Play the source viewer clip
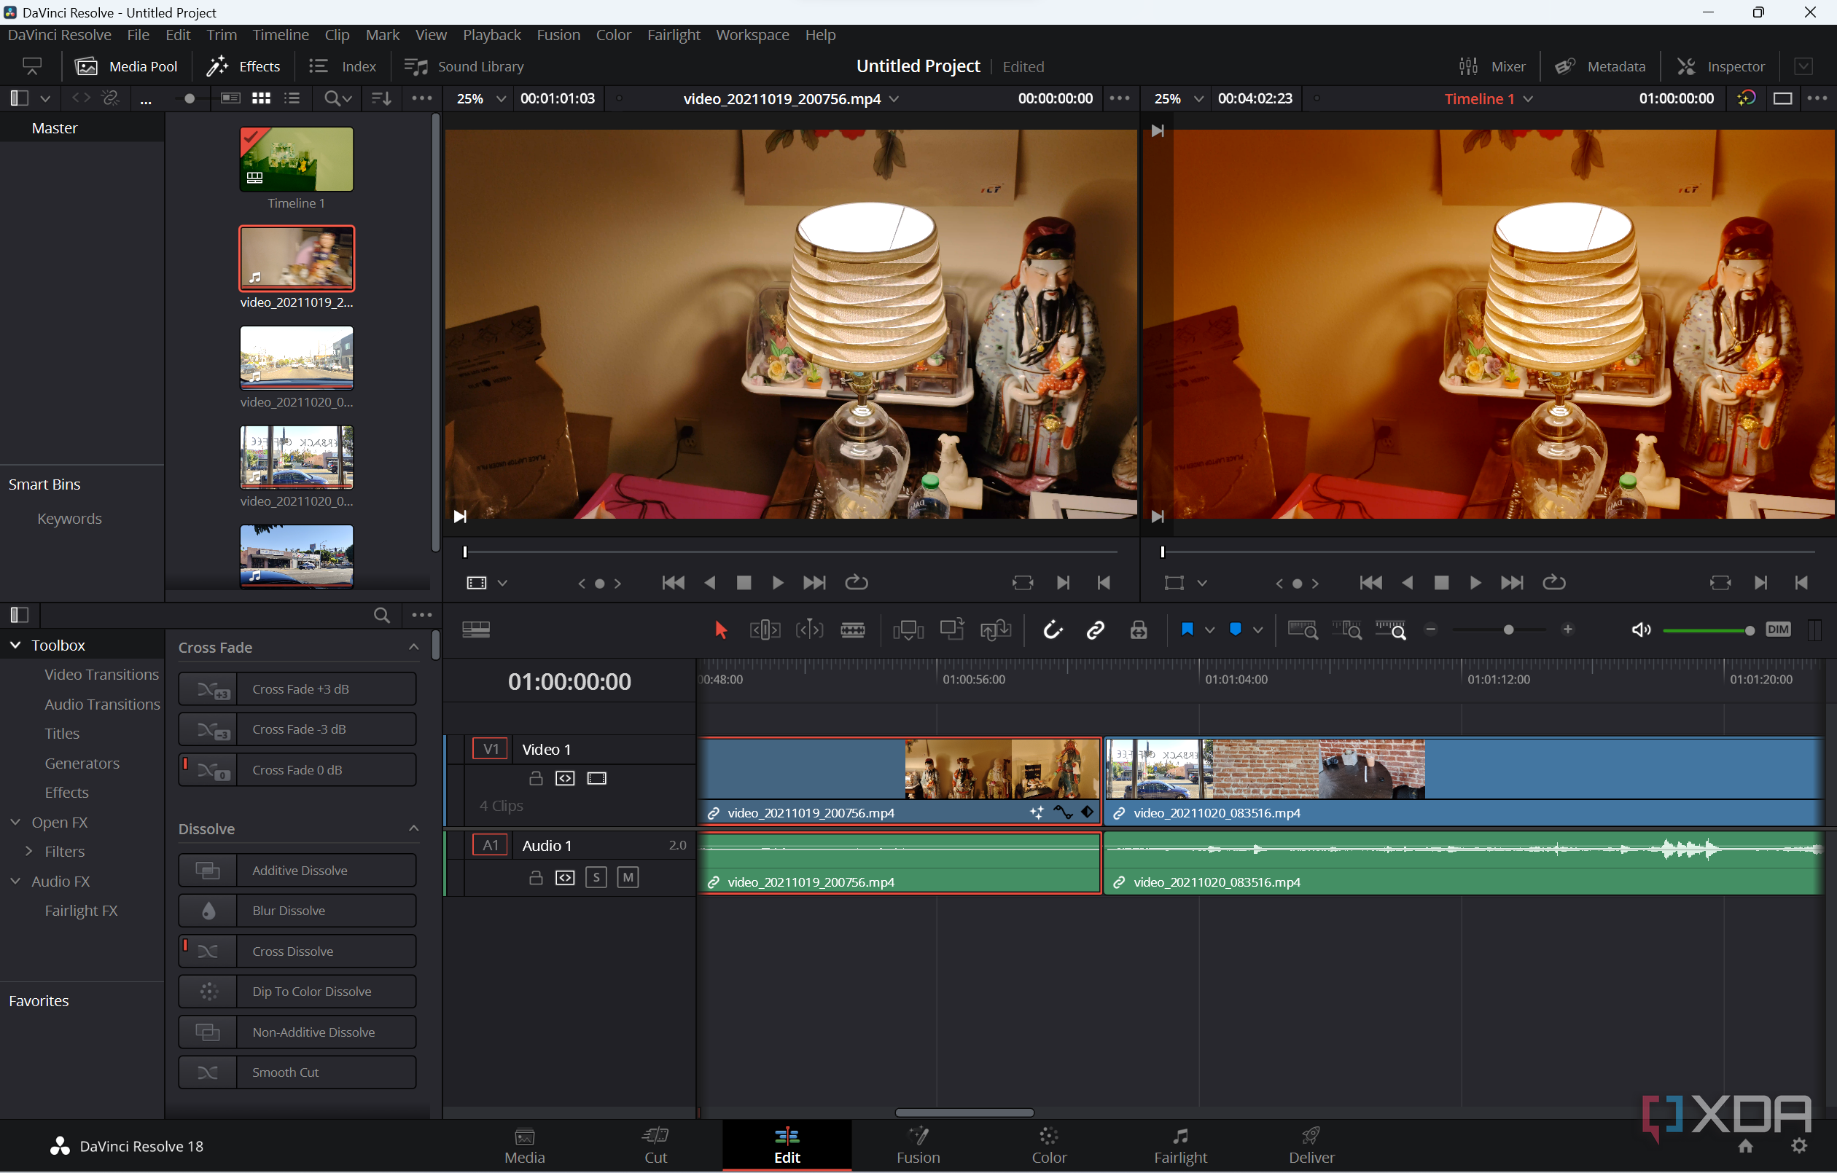The height and width of the screenshot is (1173, 1837). pyautogui.click(x=776, y=584)
